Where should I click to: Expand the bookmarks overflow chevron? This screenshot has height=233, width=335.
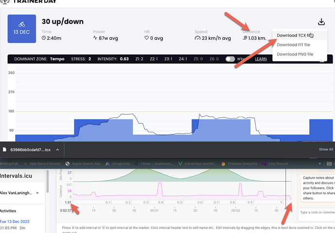[320, 164]
